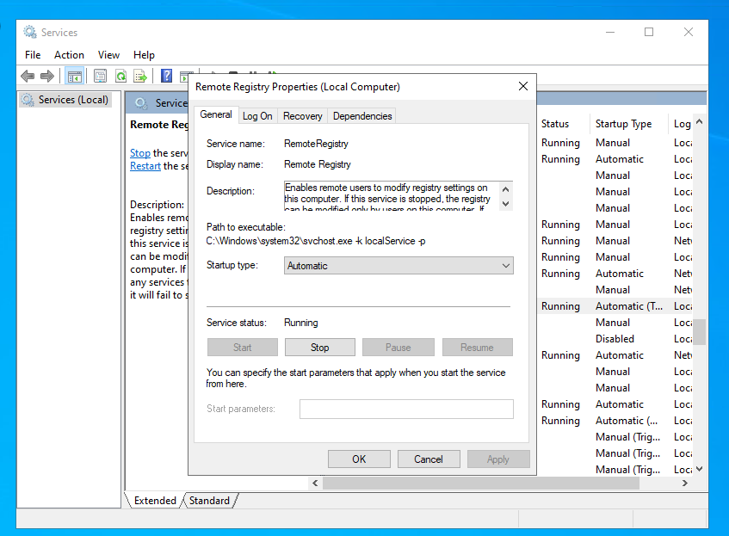Switch to the General tab
Screen dimensions: 729x536
coord(216,114)
